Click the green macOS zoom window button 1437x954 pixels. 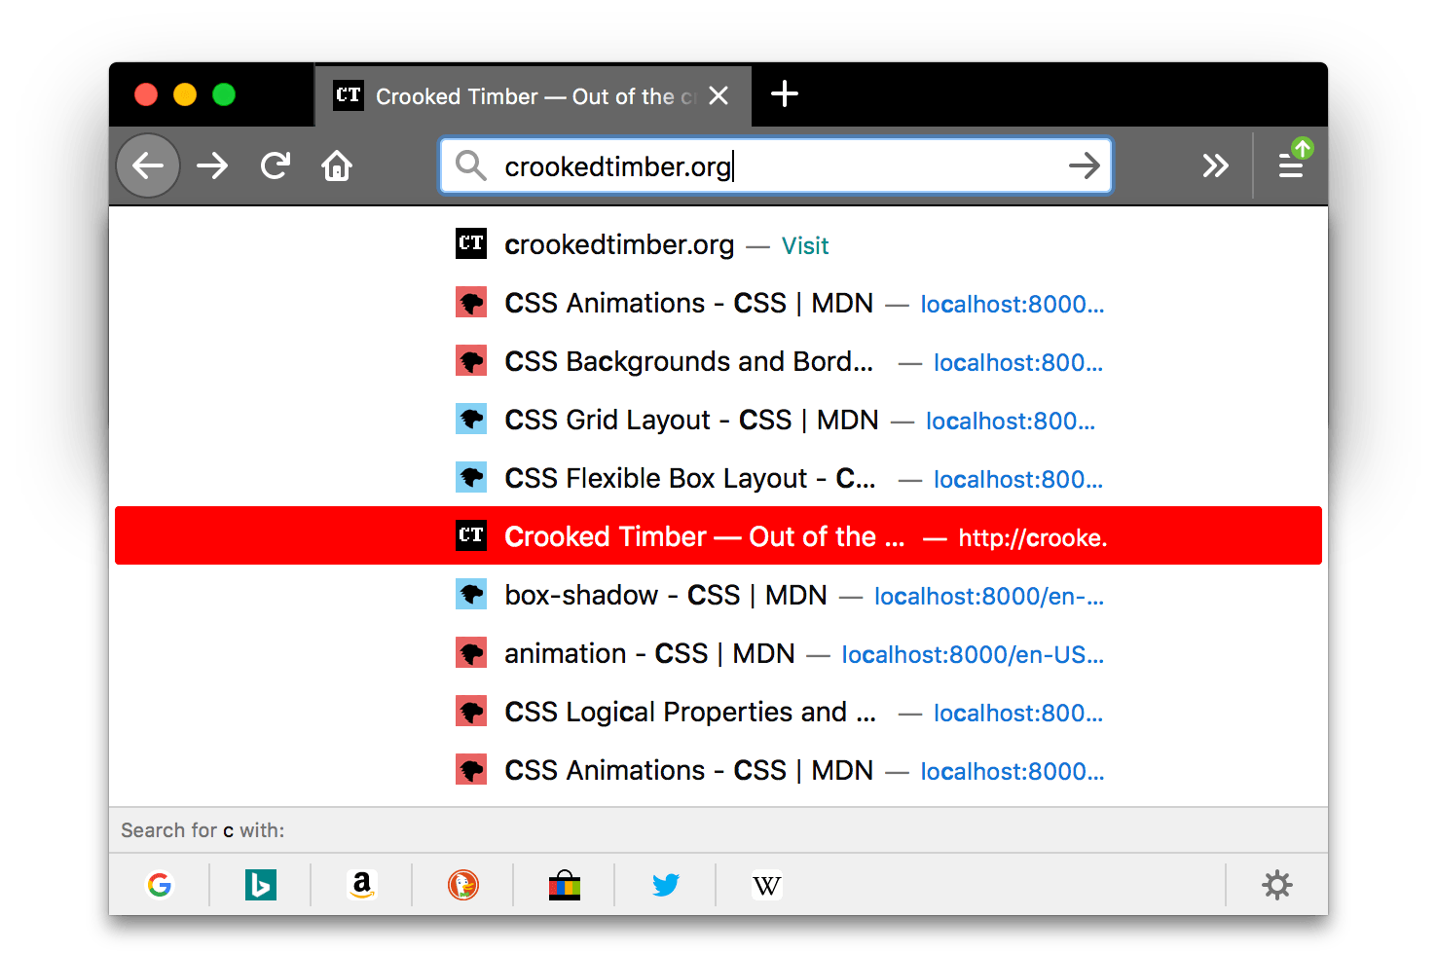click(224, 94)
